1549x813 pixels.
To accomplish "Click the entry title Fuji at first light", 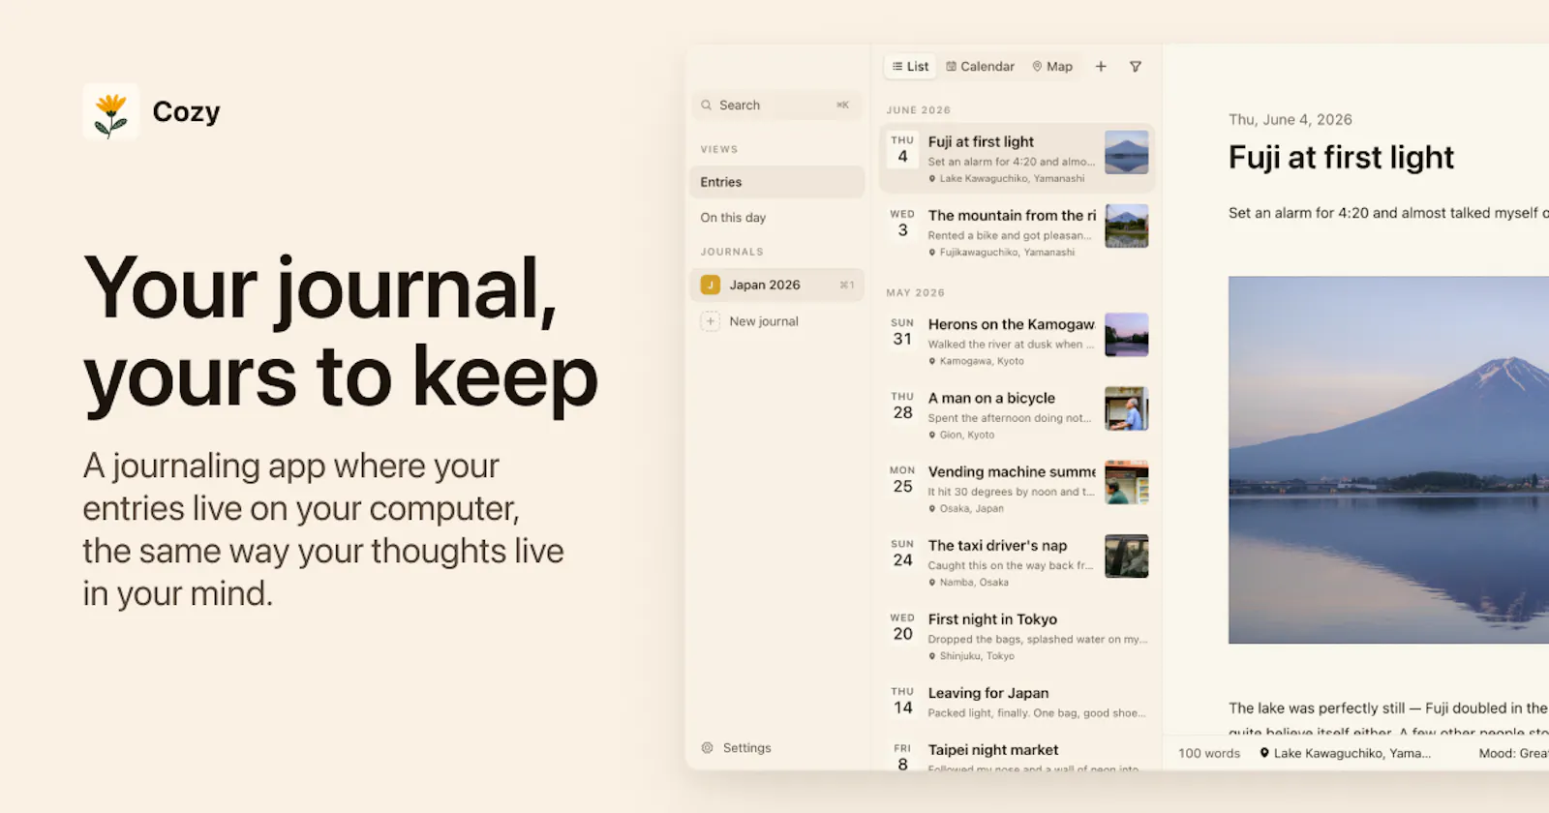I will point(1341,158).
